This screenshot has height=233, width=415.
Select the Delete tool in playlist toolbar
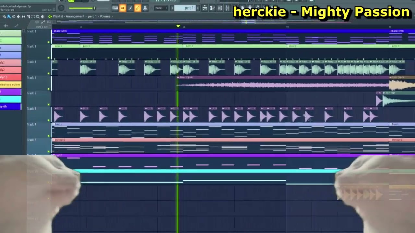14,16
